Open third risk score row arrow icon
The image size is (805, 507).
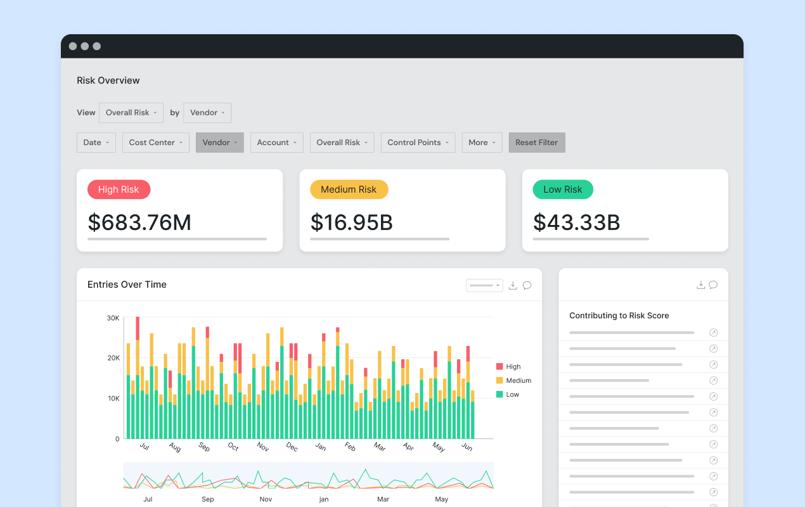(713, 364)
